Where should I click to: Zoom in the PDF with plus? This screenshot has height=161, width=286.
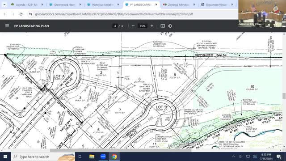pyautogui.click(x=152, y=26)
